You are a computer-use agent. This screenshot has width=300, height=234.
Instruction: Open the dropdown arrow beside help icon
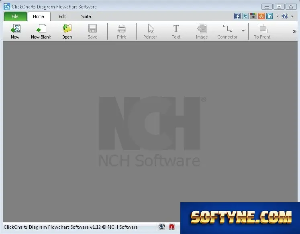point(292,16)
